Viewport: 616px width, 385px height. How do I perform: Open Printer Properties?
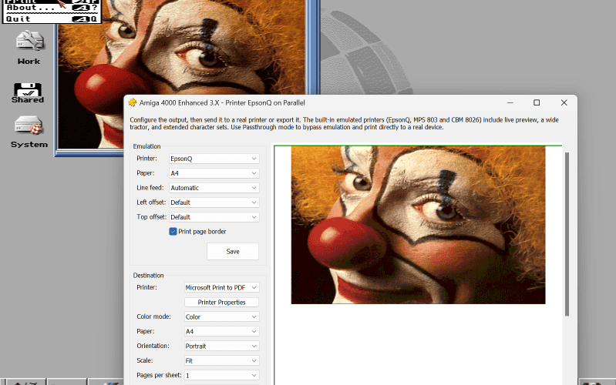[x=221, y=302]
